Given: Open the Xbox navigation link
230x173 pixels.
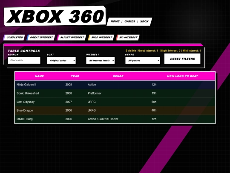Looking at the screenshot, I should click(144, 21).
